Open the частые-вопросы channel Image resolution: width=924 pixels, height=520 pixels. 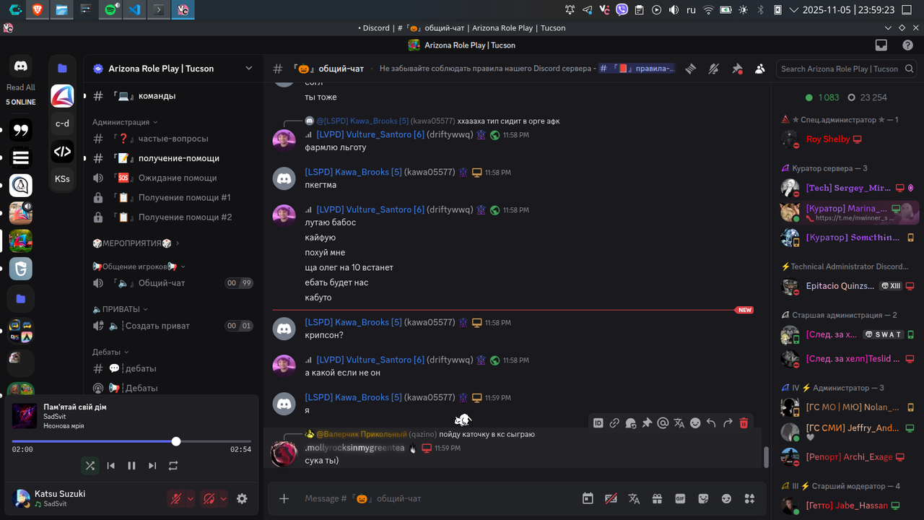173,138
